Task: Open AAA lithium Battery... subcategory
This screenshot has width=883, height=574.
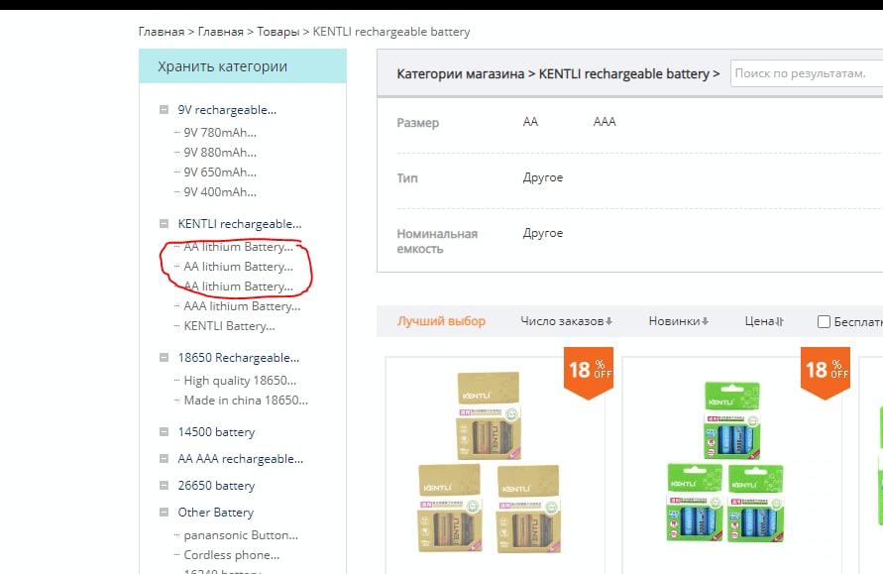Action: pos(242,306)
